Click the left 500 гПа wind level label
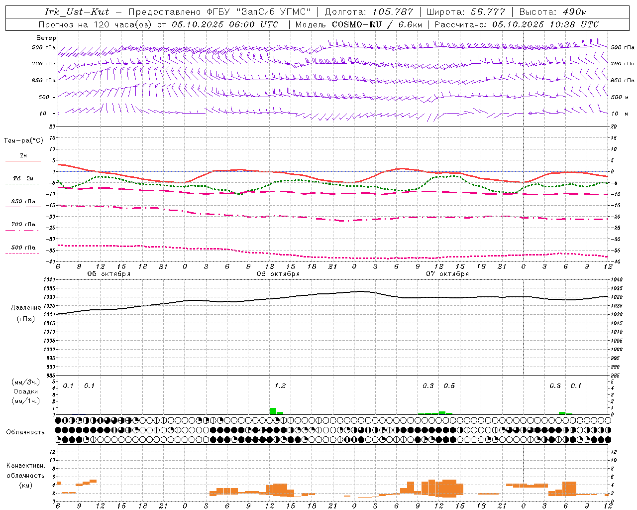 44,47
